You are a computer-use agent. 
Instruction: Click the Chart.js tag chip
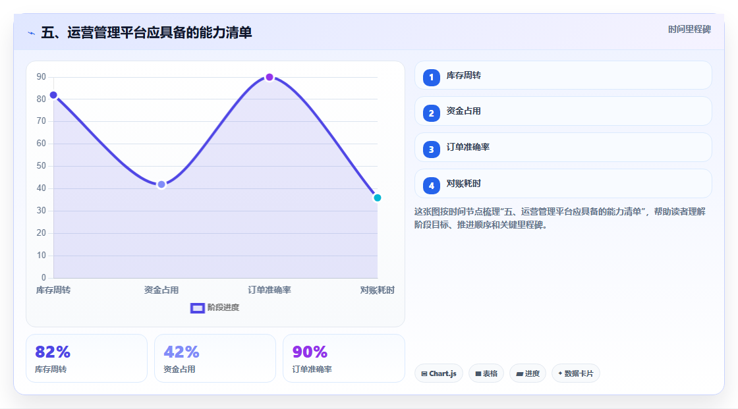click(439, 373)
